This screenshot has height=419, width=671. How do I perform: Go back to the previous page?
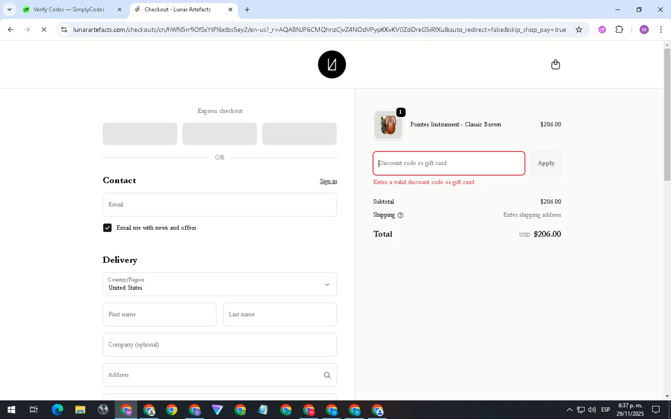pyautogui.click(x=11, y=29)
